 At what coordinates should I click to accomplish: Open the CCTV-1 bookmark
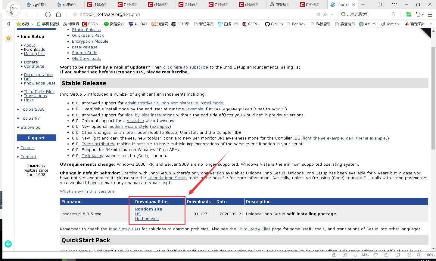[251, 24]
